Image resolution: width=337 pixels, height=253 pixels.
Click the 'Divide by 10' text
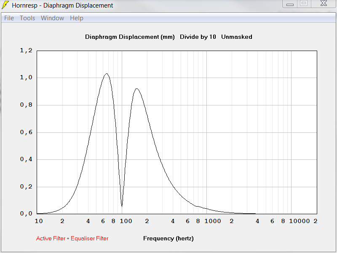click(198, 37)
